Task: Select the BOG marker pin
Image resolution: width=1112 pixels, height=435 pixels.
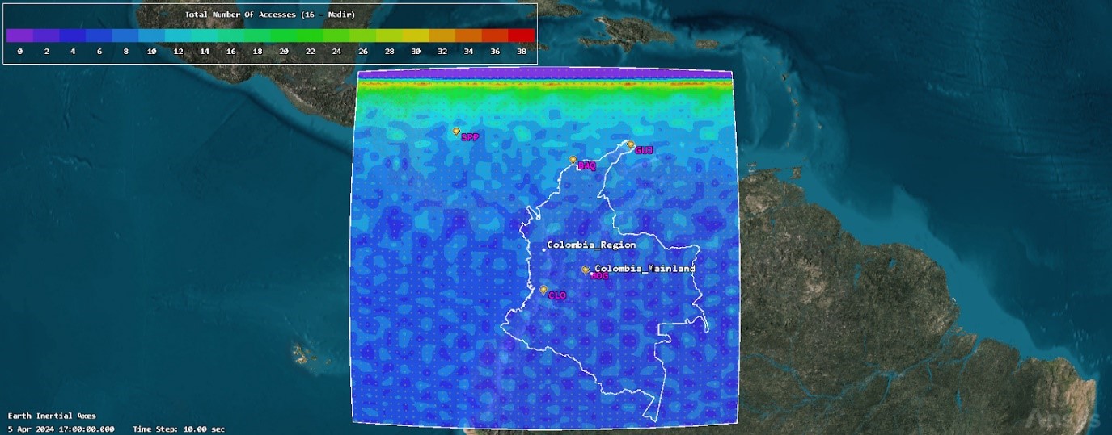Action: tap(586, 270)
